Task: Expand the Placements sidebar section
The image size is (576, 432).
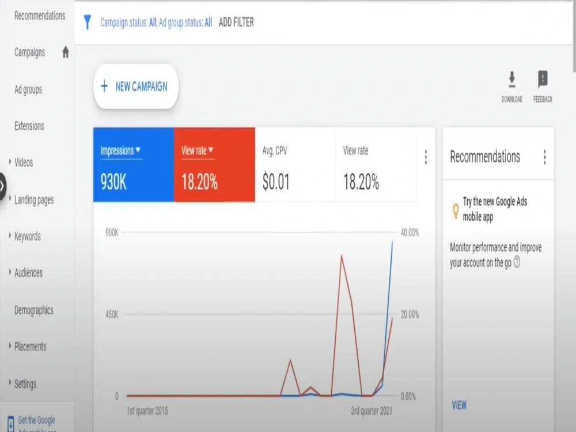Action: (10, 346)
